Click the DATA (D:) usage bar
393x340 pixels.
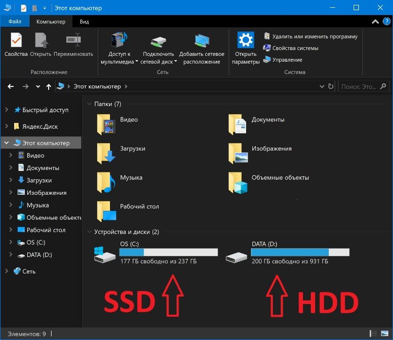coord(300,252)
